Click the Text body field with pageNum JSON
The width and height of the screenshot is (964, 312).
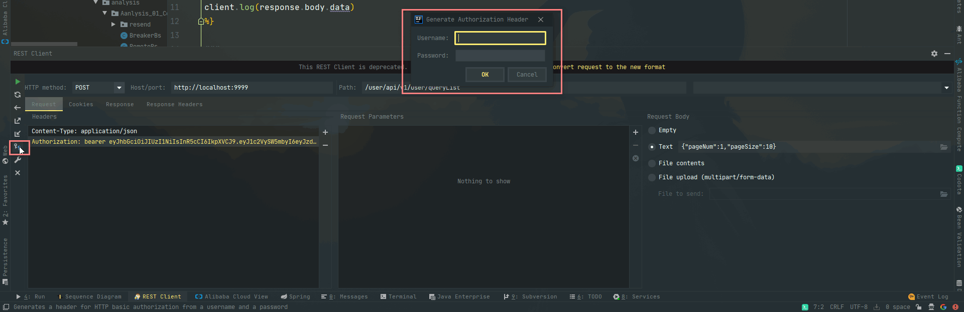(808, 147)
